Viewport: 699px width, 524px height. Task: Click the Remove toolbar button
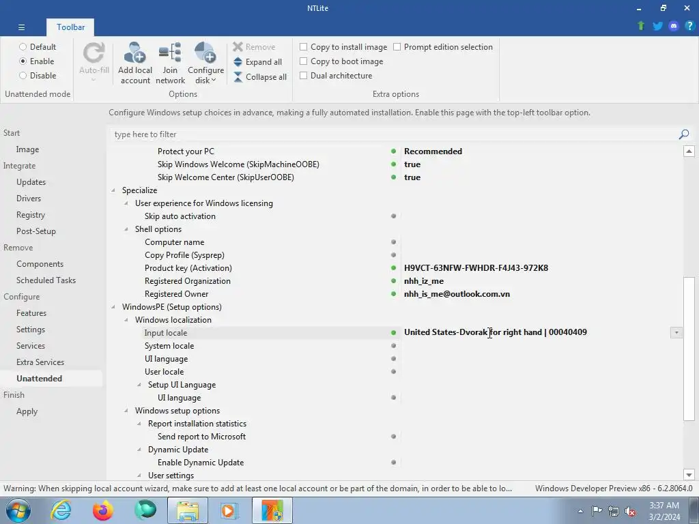pos(254,47)
